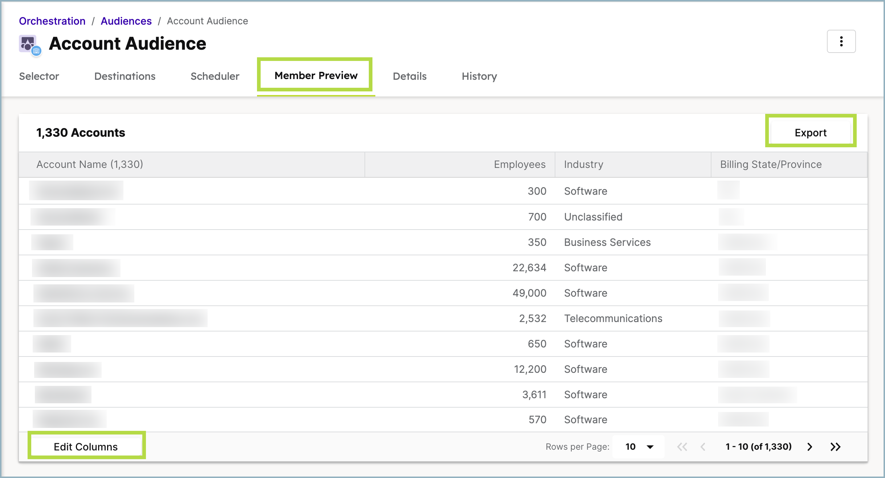Viewport: 885px width, 478px height.
Task: Sort by the Employees column header
Action: pyautogui.click(x=460, y=164)
